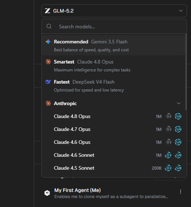Click the lightning icon on Claude 4.5 Sonnet row

point(168,168)
